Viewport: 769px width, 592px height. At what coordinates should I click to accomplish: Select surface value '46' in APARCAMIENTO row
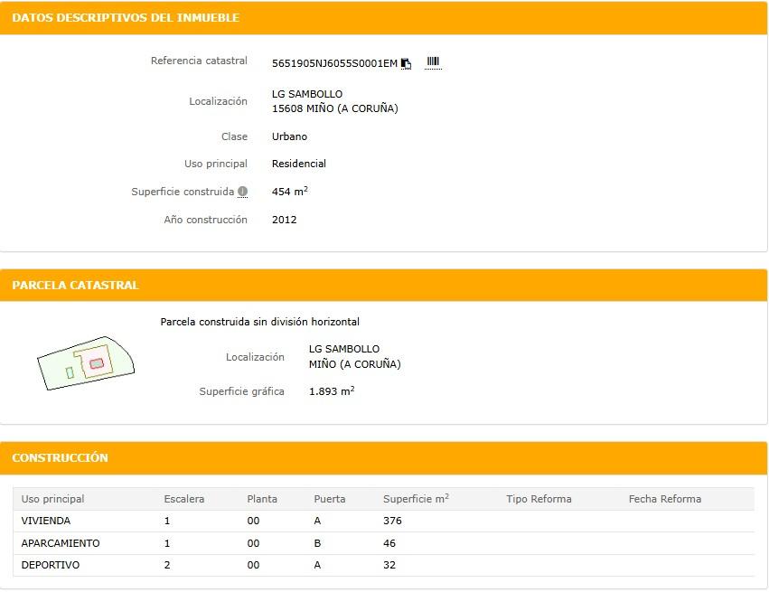pyautogui.click(x=389, y=543)
